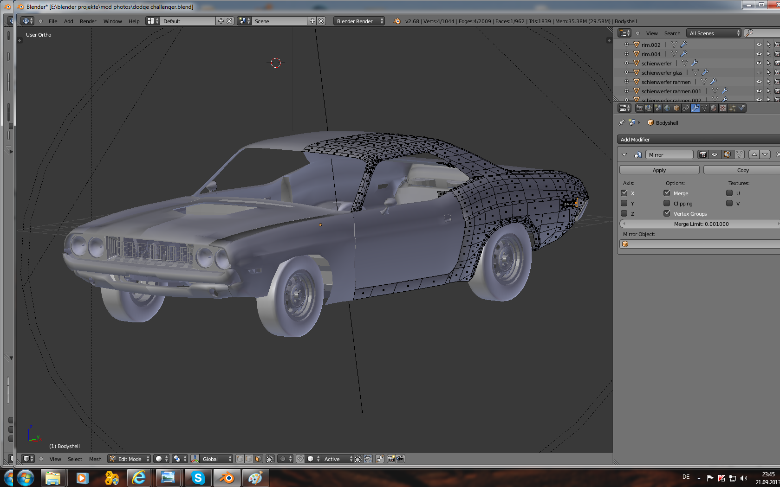Toggle Mirror modifier edit mode display
This screenshot has height=487, width=780.
click(728, 154)
